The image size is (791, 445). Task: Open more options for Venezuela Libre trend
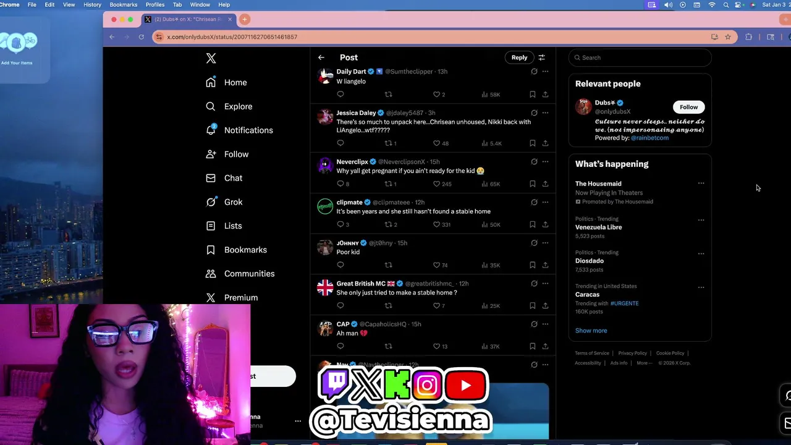[x=701, y=220]
